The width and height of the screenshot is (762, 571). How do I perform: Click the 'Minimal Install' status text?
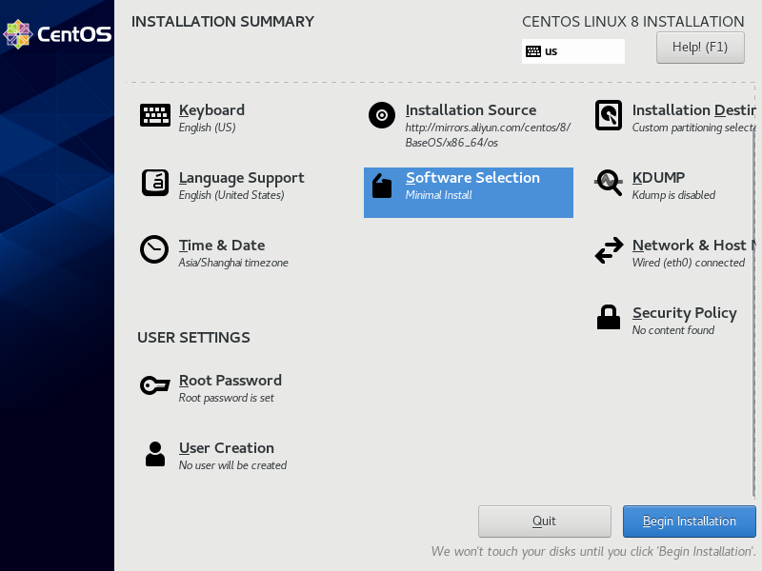(x=438, y=195)
